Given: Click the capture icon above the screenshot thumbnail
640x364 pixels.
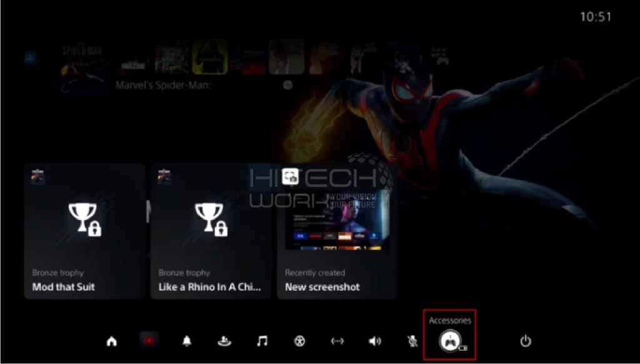Looking at the screenshot, I should pos(290,177).
